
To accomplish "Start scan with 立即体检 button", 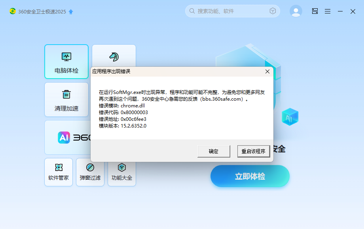I will pyautogui.click(x=250, y=176).
